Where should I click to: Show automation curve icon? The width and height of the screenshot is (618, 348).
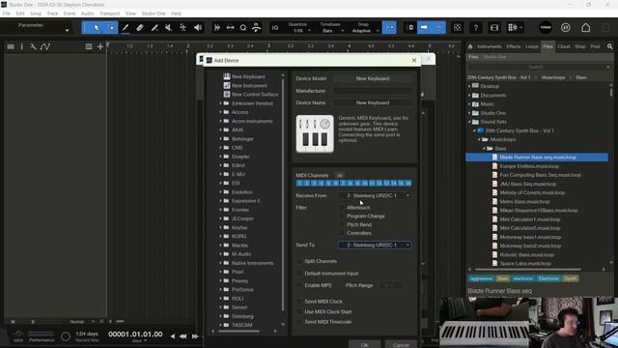[45, 46]
